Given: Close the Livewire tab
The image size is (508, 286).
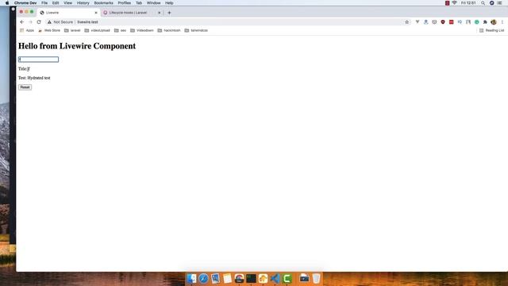Looking at the screenshot, I should pyautogui.click(x=96, y=13).
